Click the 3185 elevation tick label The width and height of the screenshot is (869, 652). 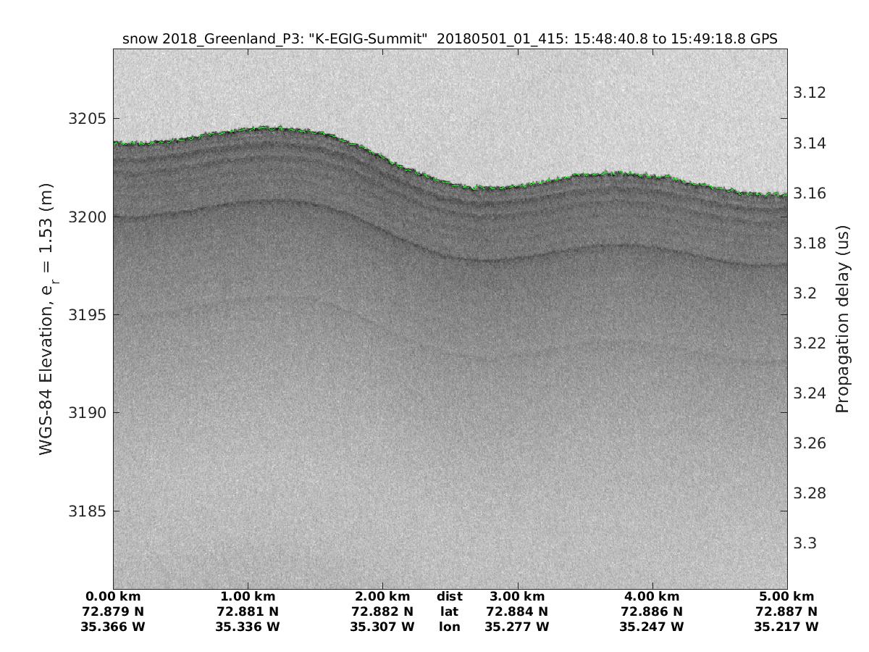click(x=86, y=511)
